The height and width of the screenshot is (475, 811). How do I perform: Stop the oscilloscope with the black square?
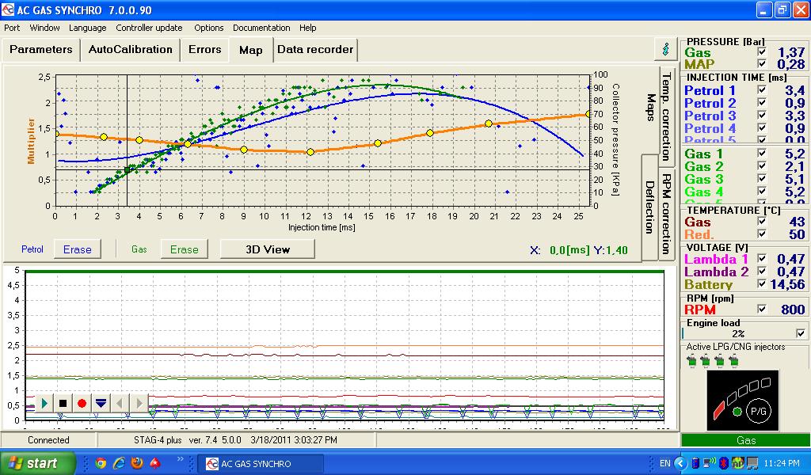63,404
